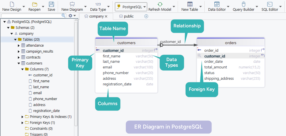Image resolution: width=286 pixels, height=136 pixels.
Task: Open the Data Editor dropdown arrow
Action: pos(229,7)
